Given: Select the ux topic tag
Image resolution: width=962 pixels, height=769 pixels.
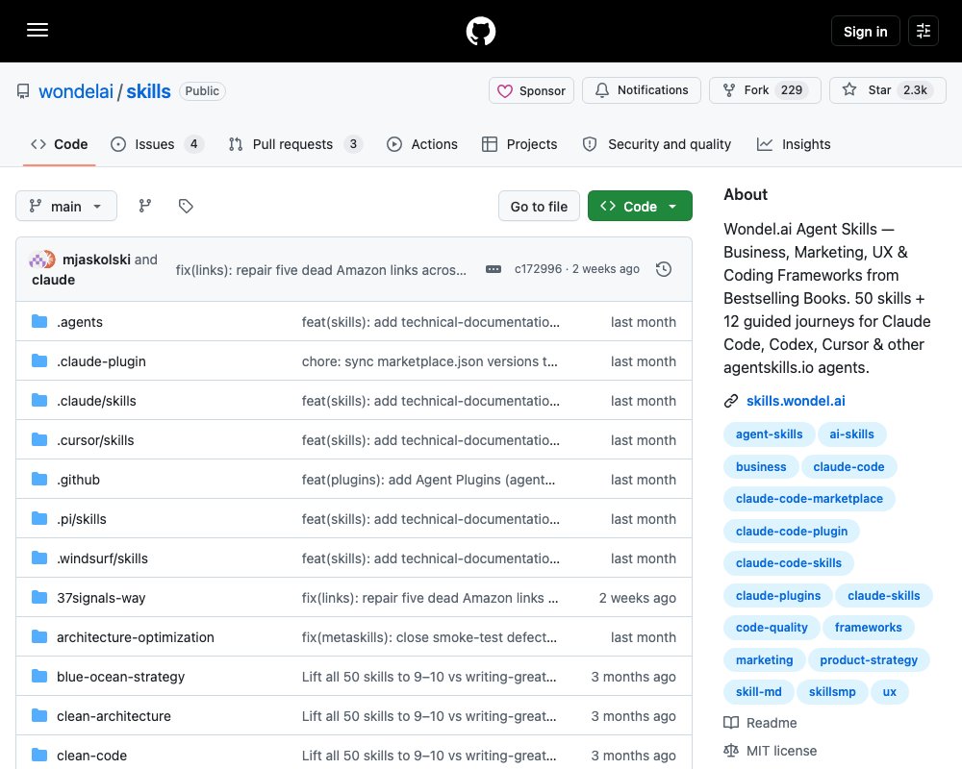Looking at the screenshot, I should click(890, 692).
